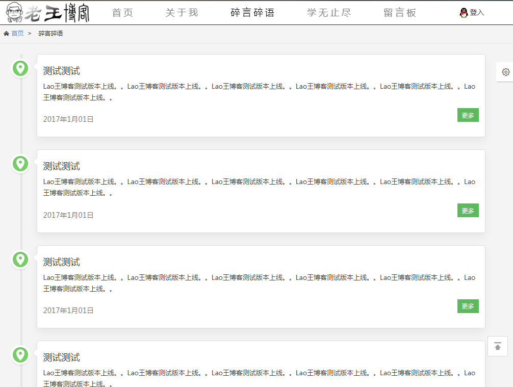Visit the 留言板 message board
The height and width of the screenshot is (387, 513).
(400, 13)
